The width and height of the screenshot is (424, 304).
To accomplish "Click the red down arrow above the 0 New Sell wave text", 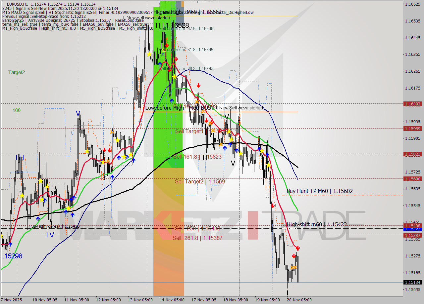I will coord(198,85).
